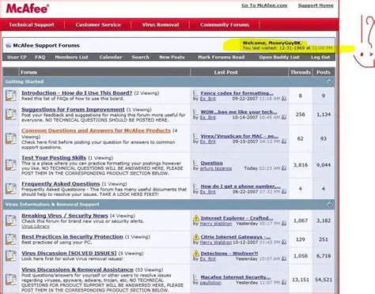The height and width of the screenshot is (294, 375).
Task: Open Search in forum navbar
Action: coord(140,57)
